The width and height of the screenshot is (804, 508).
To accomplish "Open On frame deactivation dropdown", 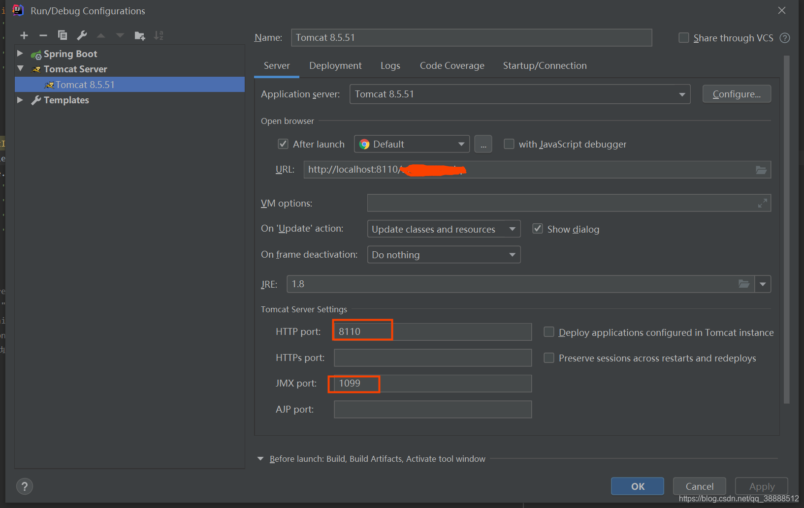I will pyautogui.click(x=444, y=255).
